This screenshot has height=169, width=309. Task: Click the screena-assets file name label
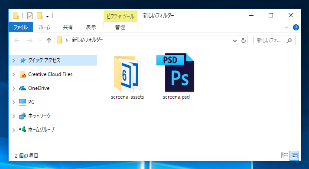click(x=127, y=97)
